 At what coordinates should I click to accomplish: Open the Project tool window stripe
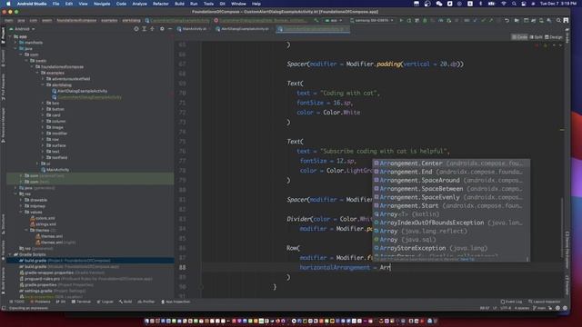[x=3, y=35]
